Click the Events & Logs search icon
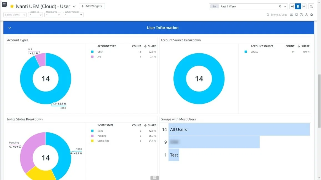 pos(268,15)
